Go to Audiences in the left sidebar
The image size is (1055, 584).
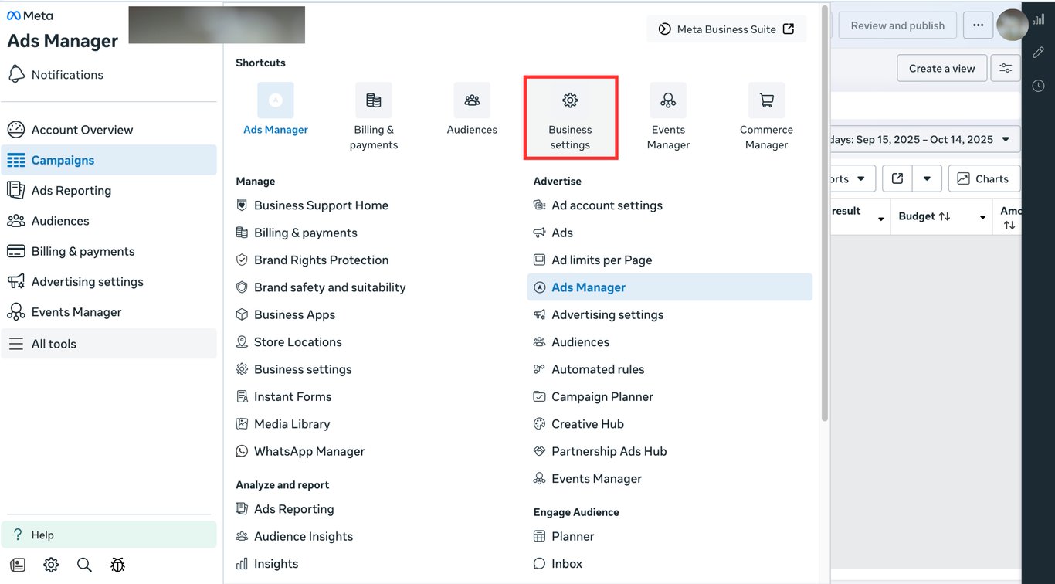pyautogui.click(x=109, y=221)
